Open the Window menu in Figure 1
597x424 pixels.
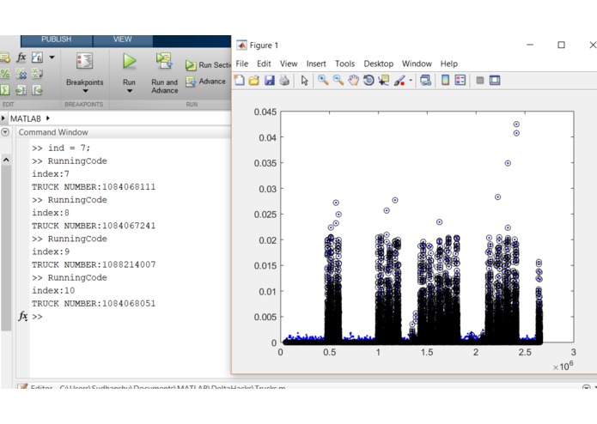click(417, 64)
